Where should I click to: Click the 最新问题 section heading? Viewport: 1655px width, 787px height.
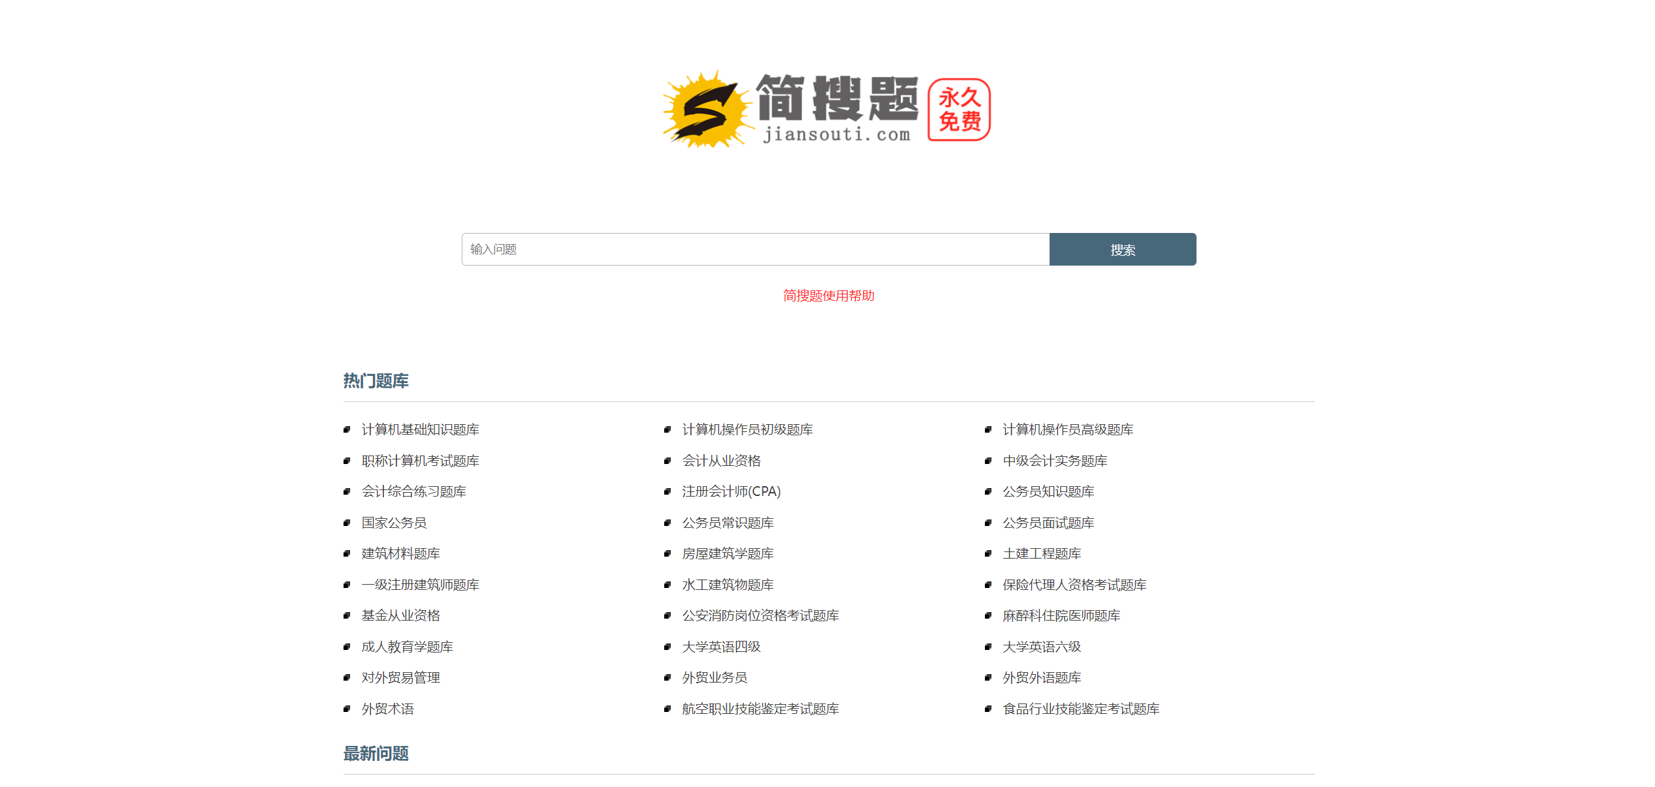point(375,754)
